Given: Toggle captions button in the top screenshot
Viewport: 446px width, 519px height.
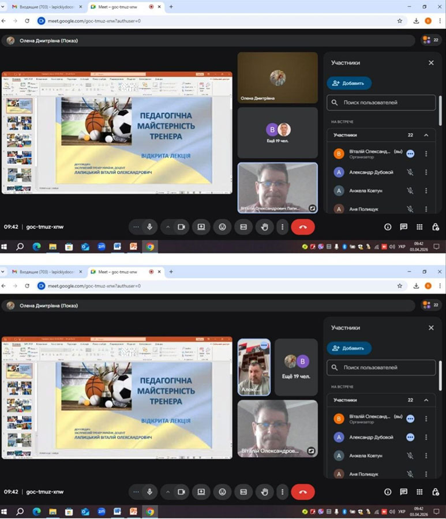Looking at the screenshot, I should 243,227.
